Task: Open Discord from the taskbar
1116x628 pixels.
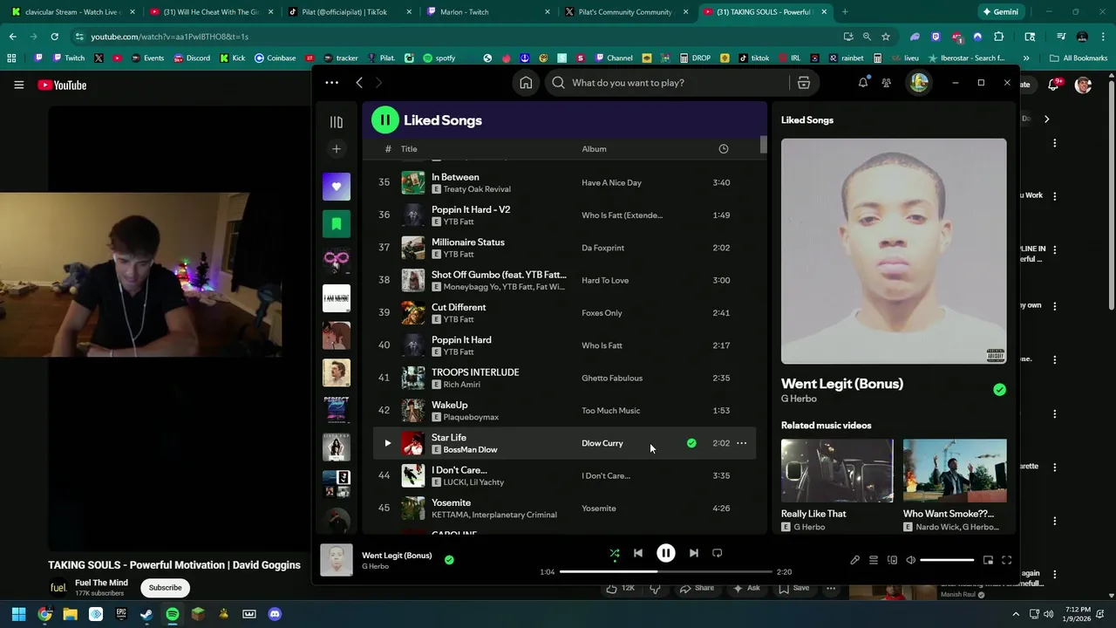Action: point(275,614)
